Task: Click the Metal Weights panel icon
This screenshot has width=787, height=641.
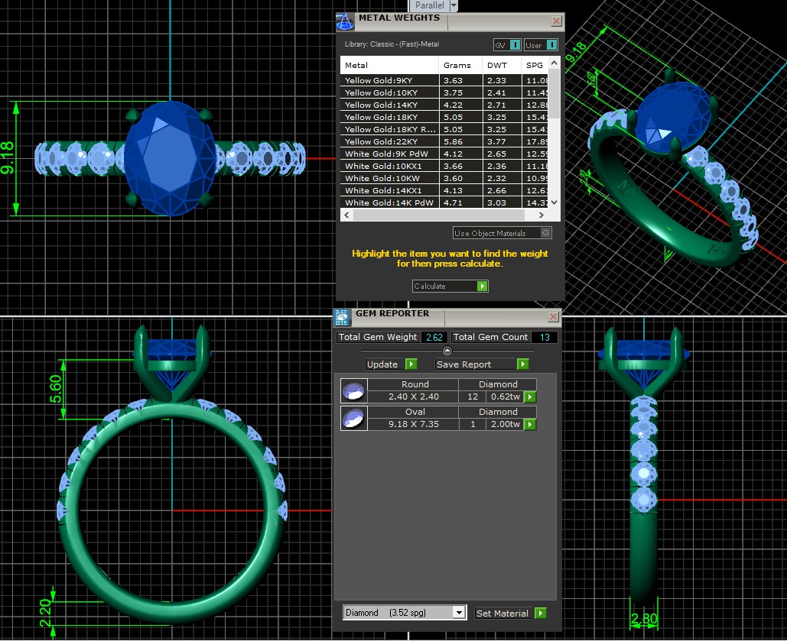Action: pos(345,21)
